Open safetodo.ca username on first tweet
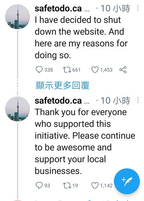Viewport: 144px width, 201px height. click(58, 8)
